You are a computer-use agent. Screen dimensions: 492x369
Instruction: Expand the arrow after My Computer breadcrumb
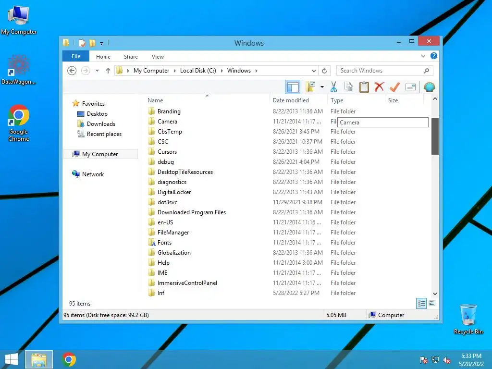(x=175, y=71)
